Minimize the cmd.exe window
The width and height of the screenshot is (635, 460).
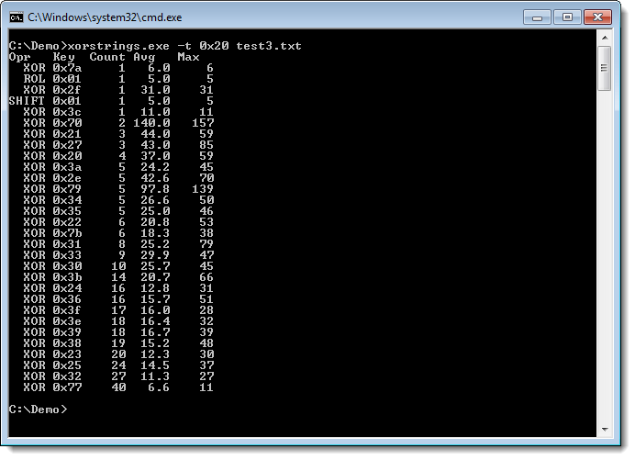point(537,17)
